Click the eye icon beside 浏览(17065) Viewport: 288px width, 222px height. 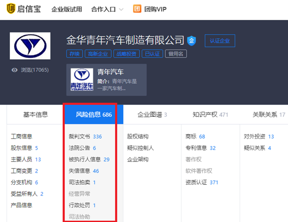[x=14, y=70]
